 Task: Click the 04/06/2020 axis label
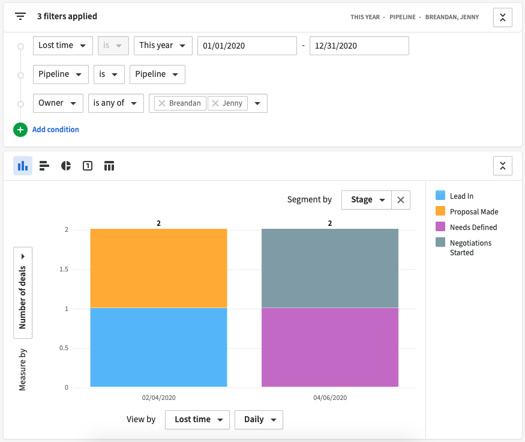click(330, 398)
